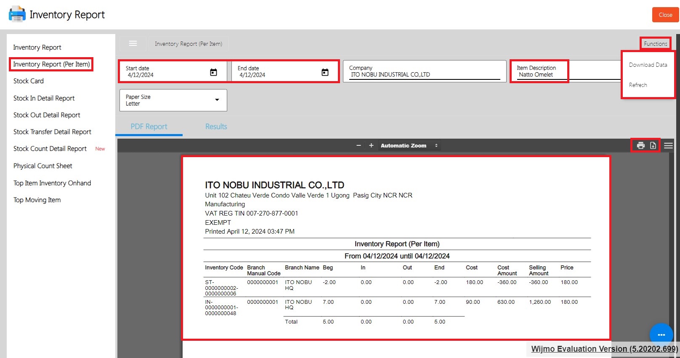Open the Start date calendar picker
This screenshot has height=358, width=680.
213,72
